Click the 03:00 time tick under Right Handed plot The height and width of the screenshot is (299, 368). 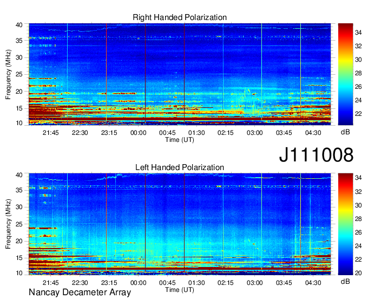pyautogui.click(x=255, y=133)
